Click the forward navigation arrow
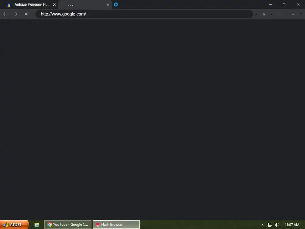The width and height of the screenshot is (305, 229). [15, 14]
